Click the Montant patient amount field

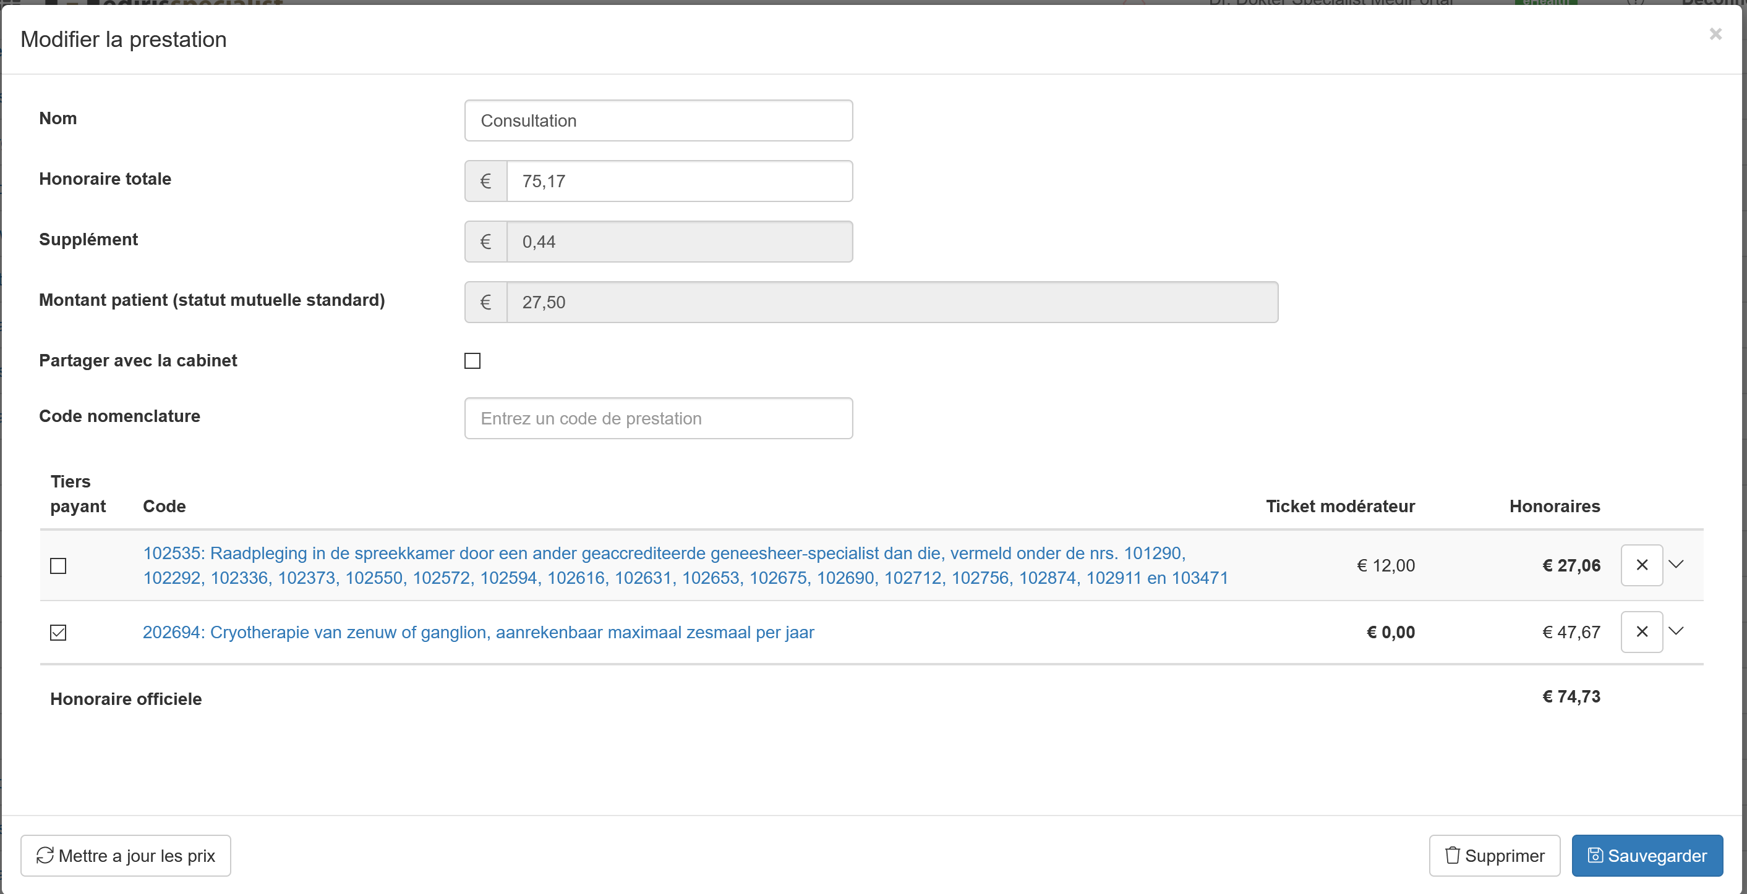(x=892, y=302)
